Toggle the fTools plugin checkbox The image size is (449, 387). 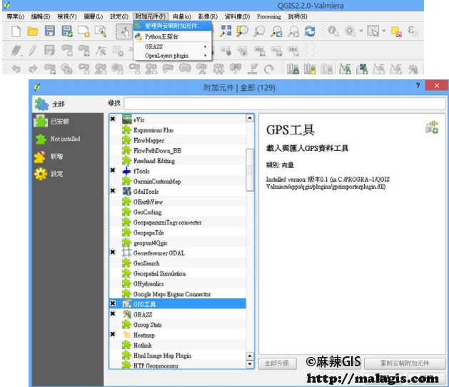pyautogui.click(x=113, y=170)
